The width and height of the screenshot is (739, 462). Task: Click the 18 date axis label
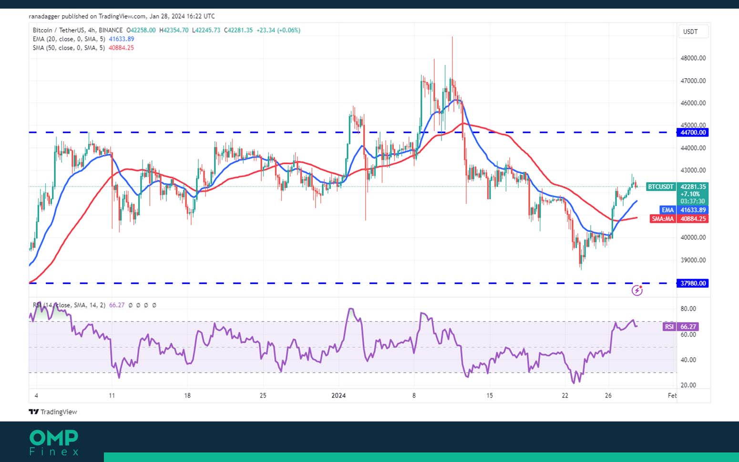point(187,396)
